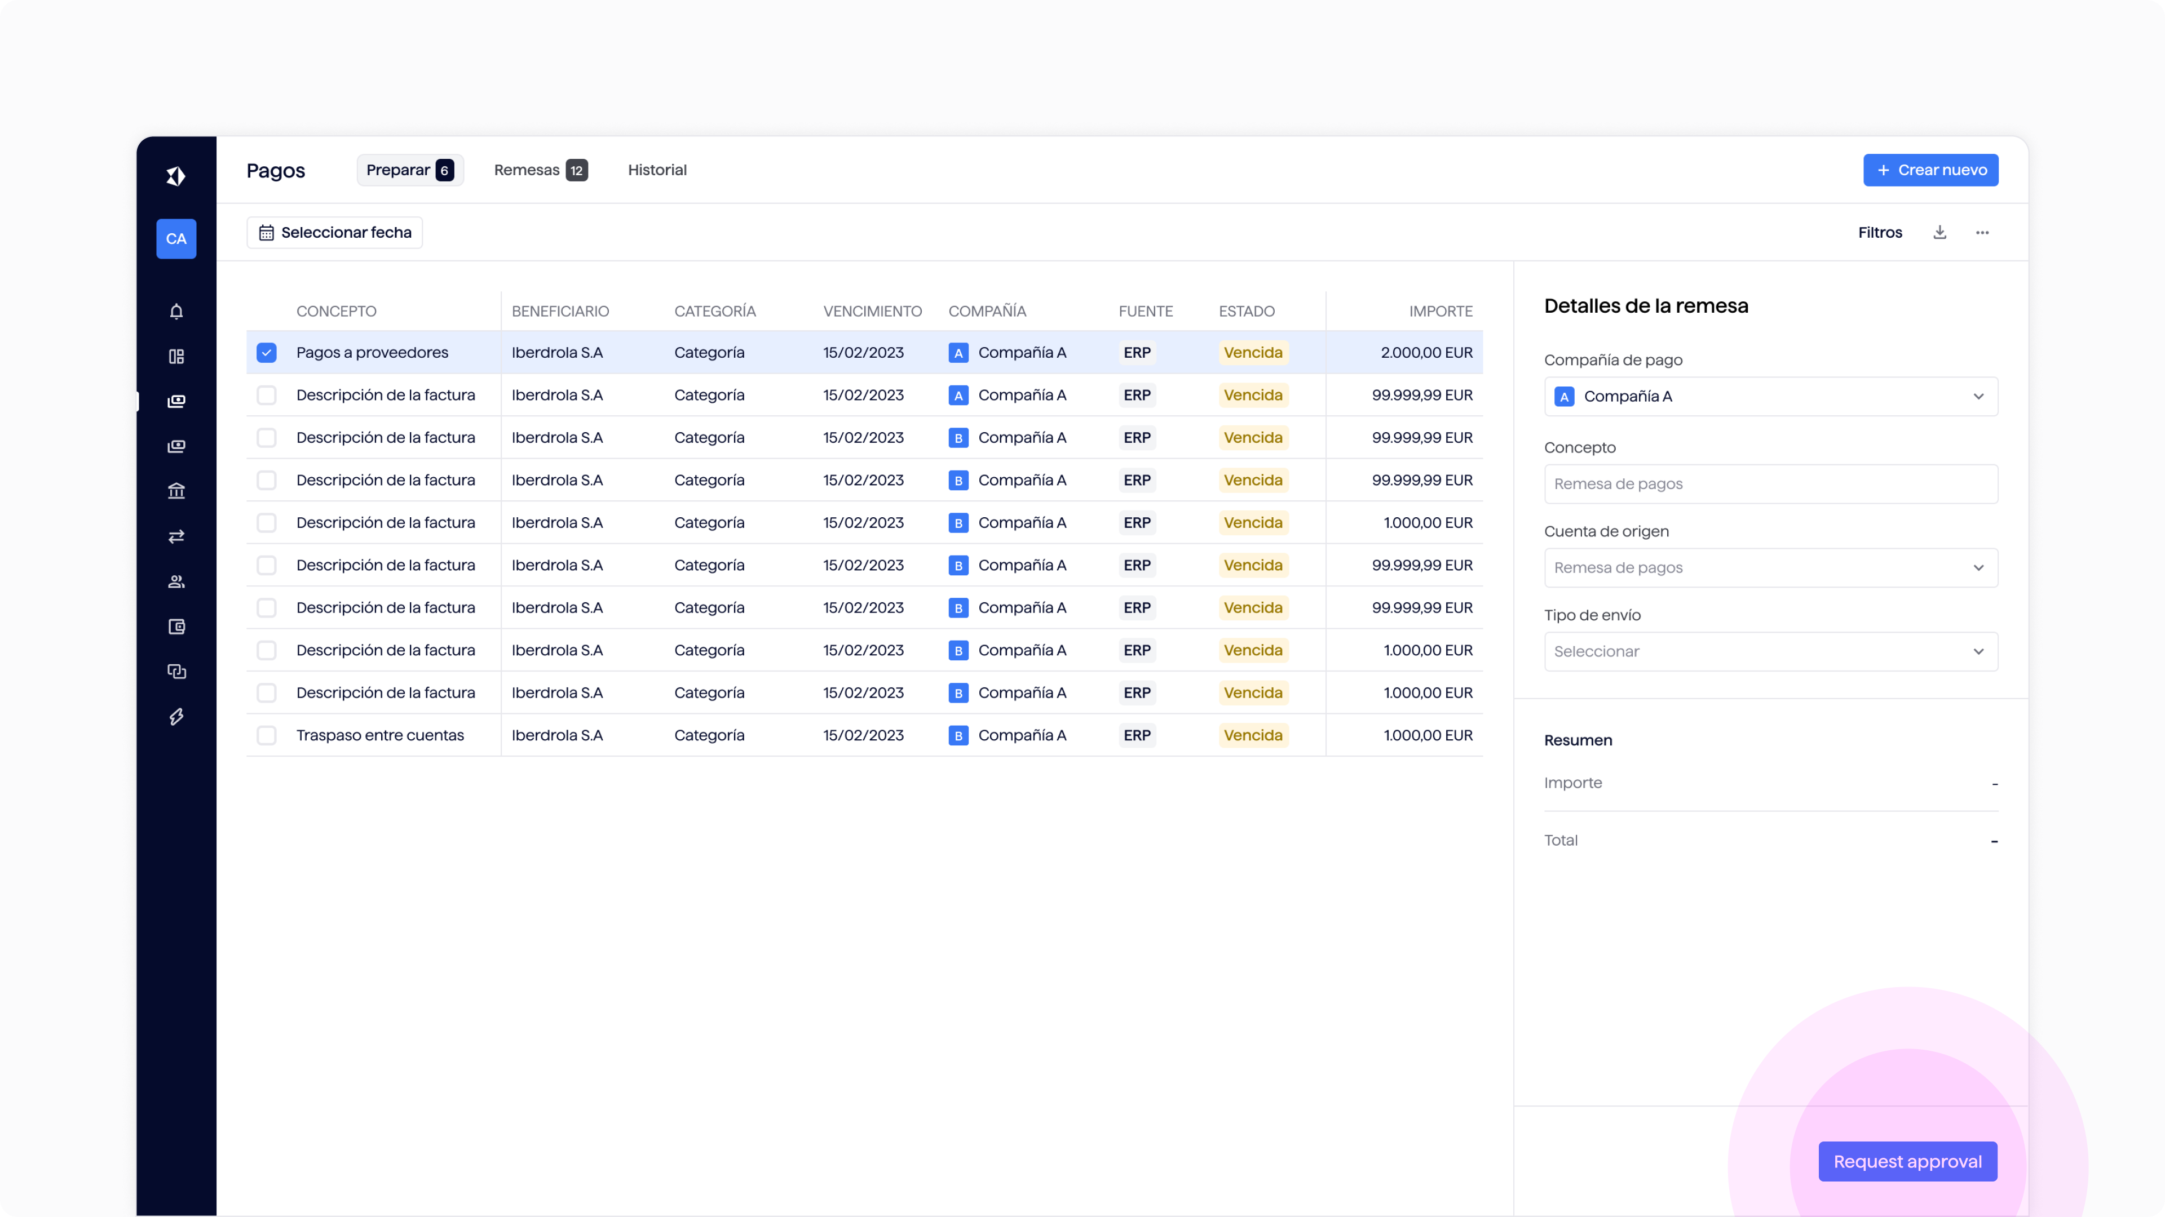Image resolution: width=2165 pixels, height=1217 pixels.
Task: Click the Crear nuevo button
Action: coord(1930,170)
